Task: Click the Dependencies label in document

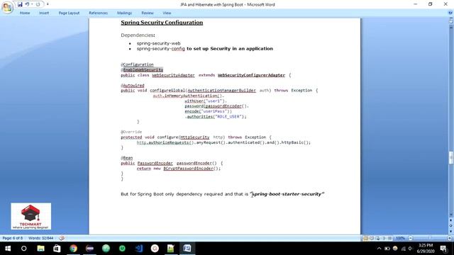Action: [x=138, y=35]
